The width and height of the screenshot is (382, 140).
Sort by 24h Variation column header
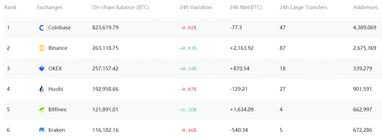click(196, 7)
